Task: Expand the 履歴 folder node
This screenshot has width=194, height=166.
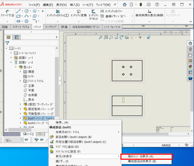Action: click(20, 72)
